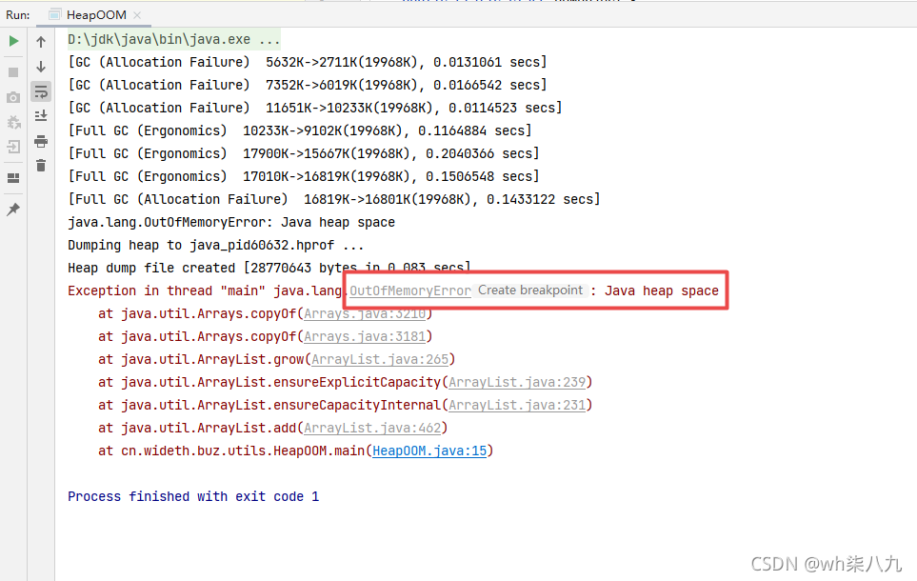This screenshot has height=581, width=917.
Task: Click the Restore Layout icon
Action: click(x=13, y=178)
